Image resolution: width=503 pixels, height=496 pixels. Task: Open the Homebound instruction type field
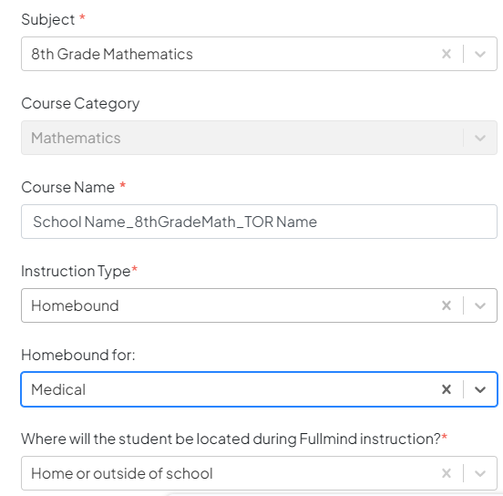(259, 305)
